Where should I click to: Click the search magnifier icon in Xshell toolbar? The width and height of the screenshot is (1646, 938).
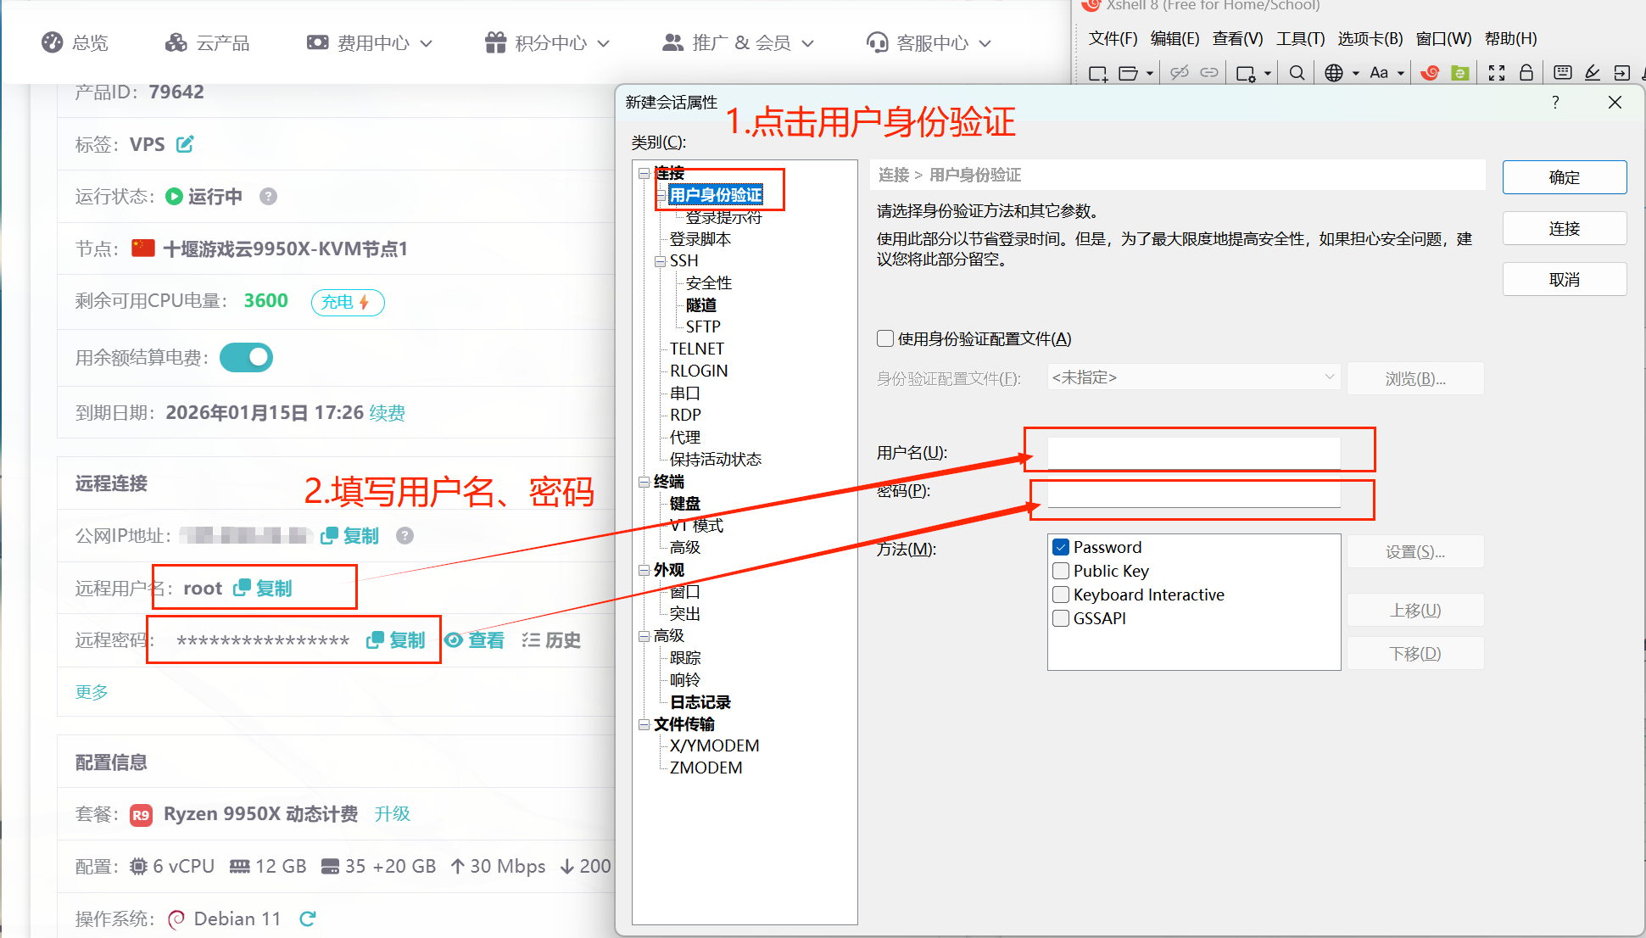(1297, 74)
